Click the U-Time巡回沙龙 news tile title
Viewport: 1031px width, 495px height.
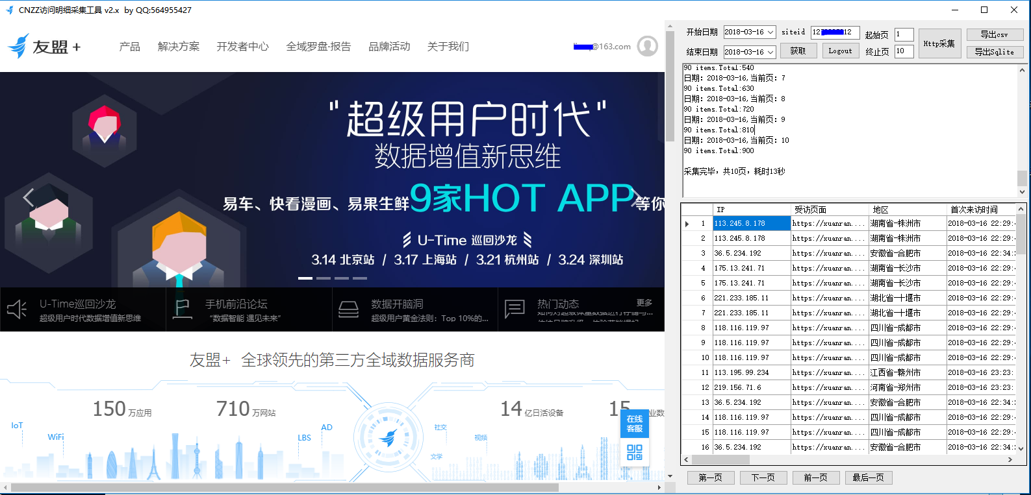pyautogui.click(x=77, y=304)
